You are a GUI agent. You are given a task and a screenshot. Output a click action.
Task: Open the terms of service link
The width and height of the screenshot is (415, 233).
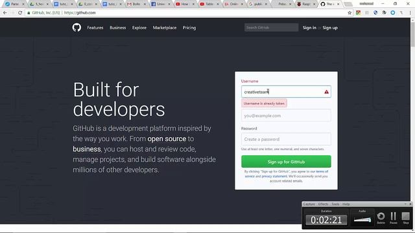(322, 172)
